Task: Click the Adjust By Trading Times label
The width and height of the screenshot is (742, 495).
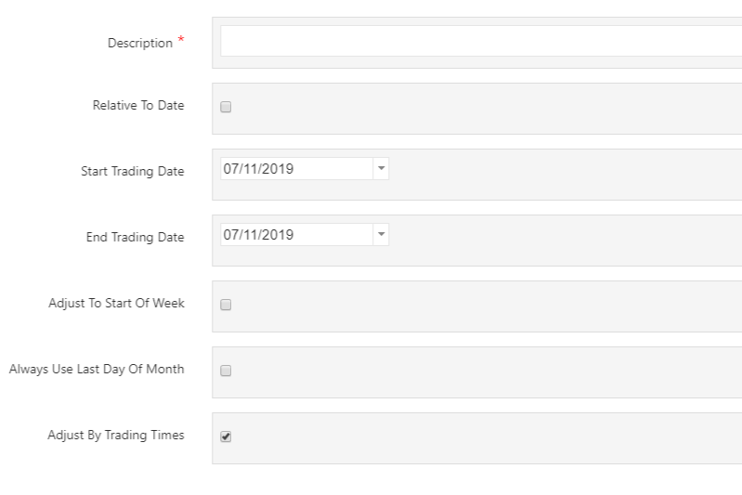Action: click(116, 435)
